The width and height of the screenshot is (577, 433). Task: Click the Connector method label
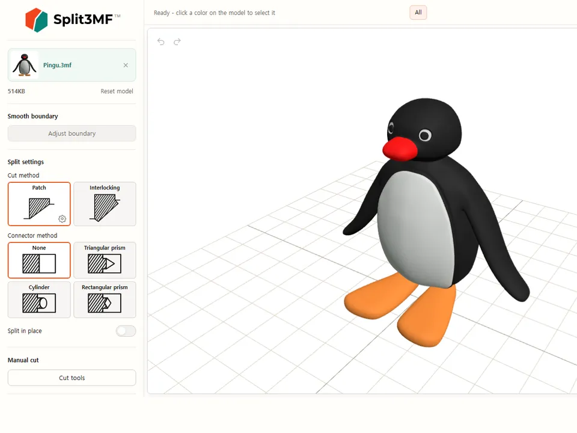point(32,235)
